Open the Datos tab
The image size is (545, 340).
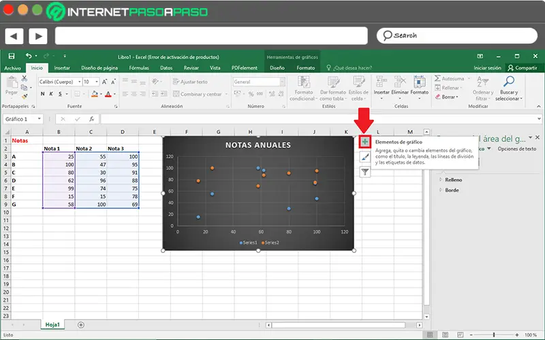pyautogui.click(x=166, y=68)
